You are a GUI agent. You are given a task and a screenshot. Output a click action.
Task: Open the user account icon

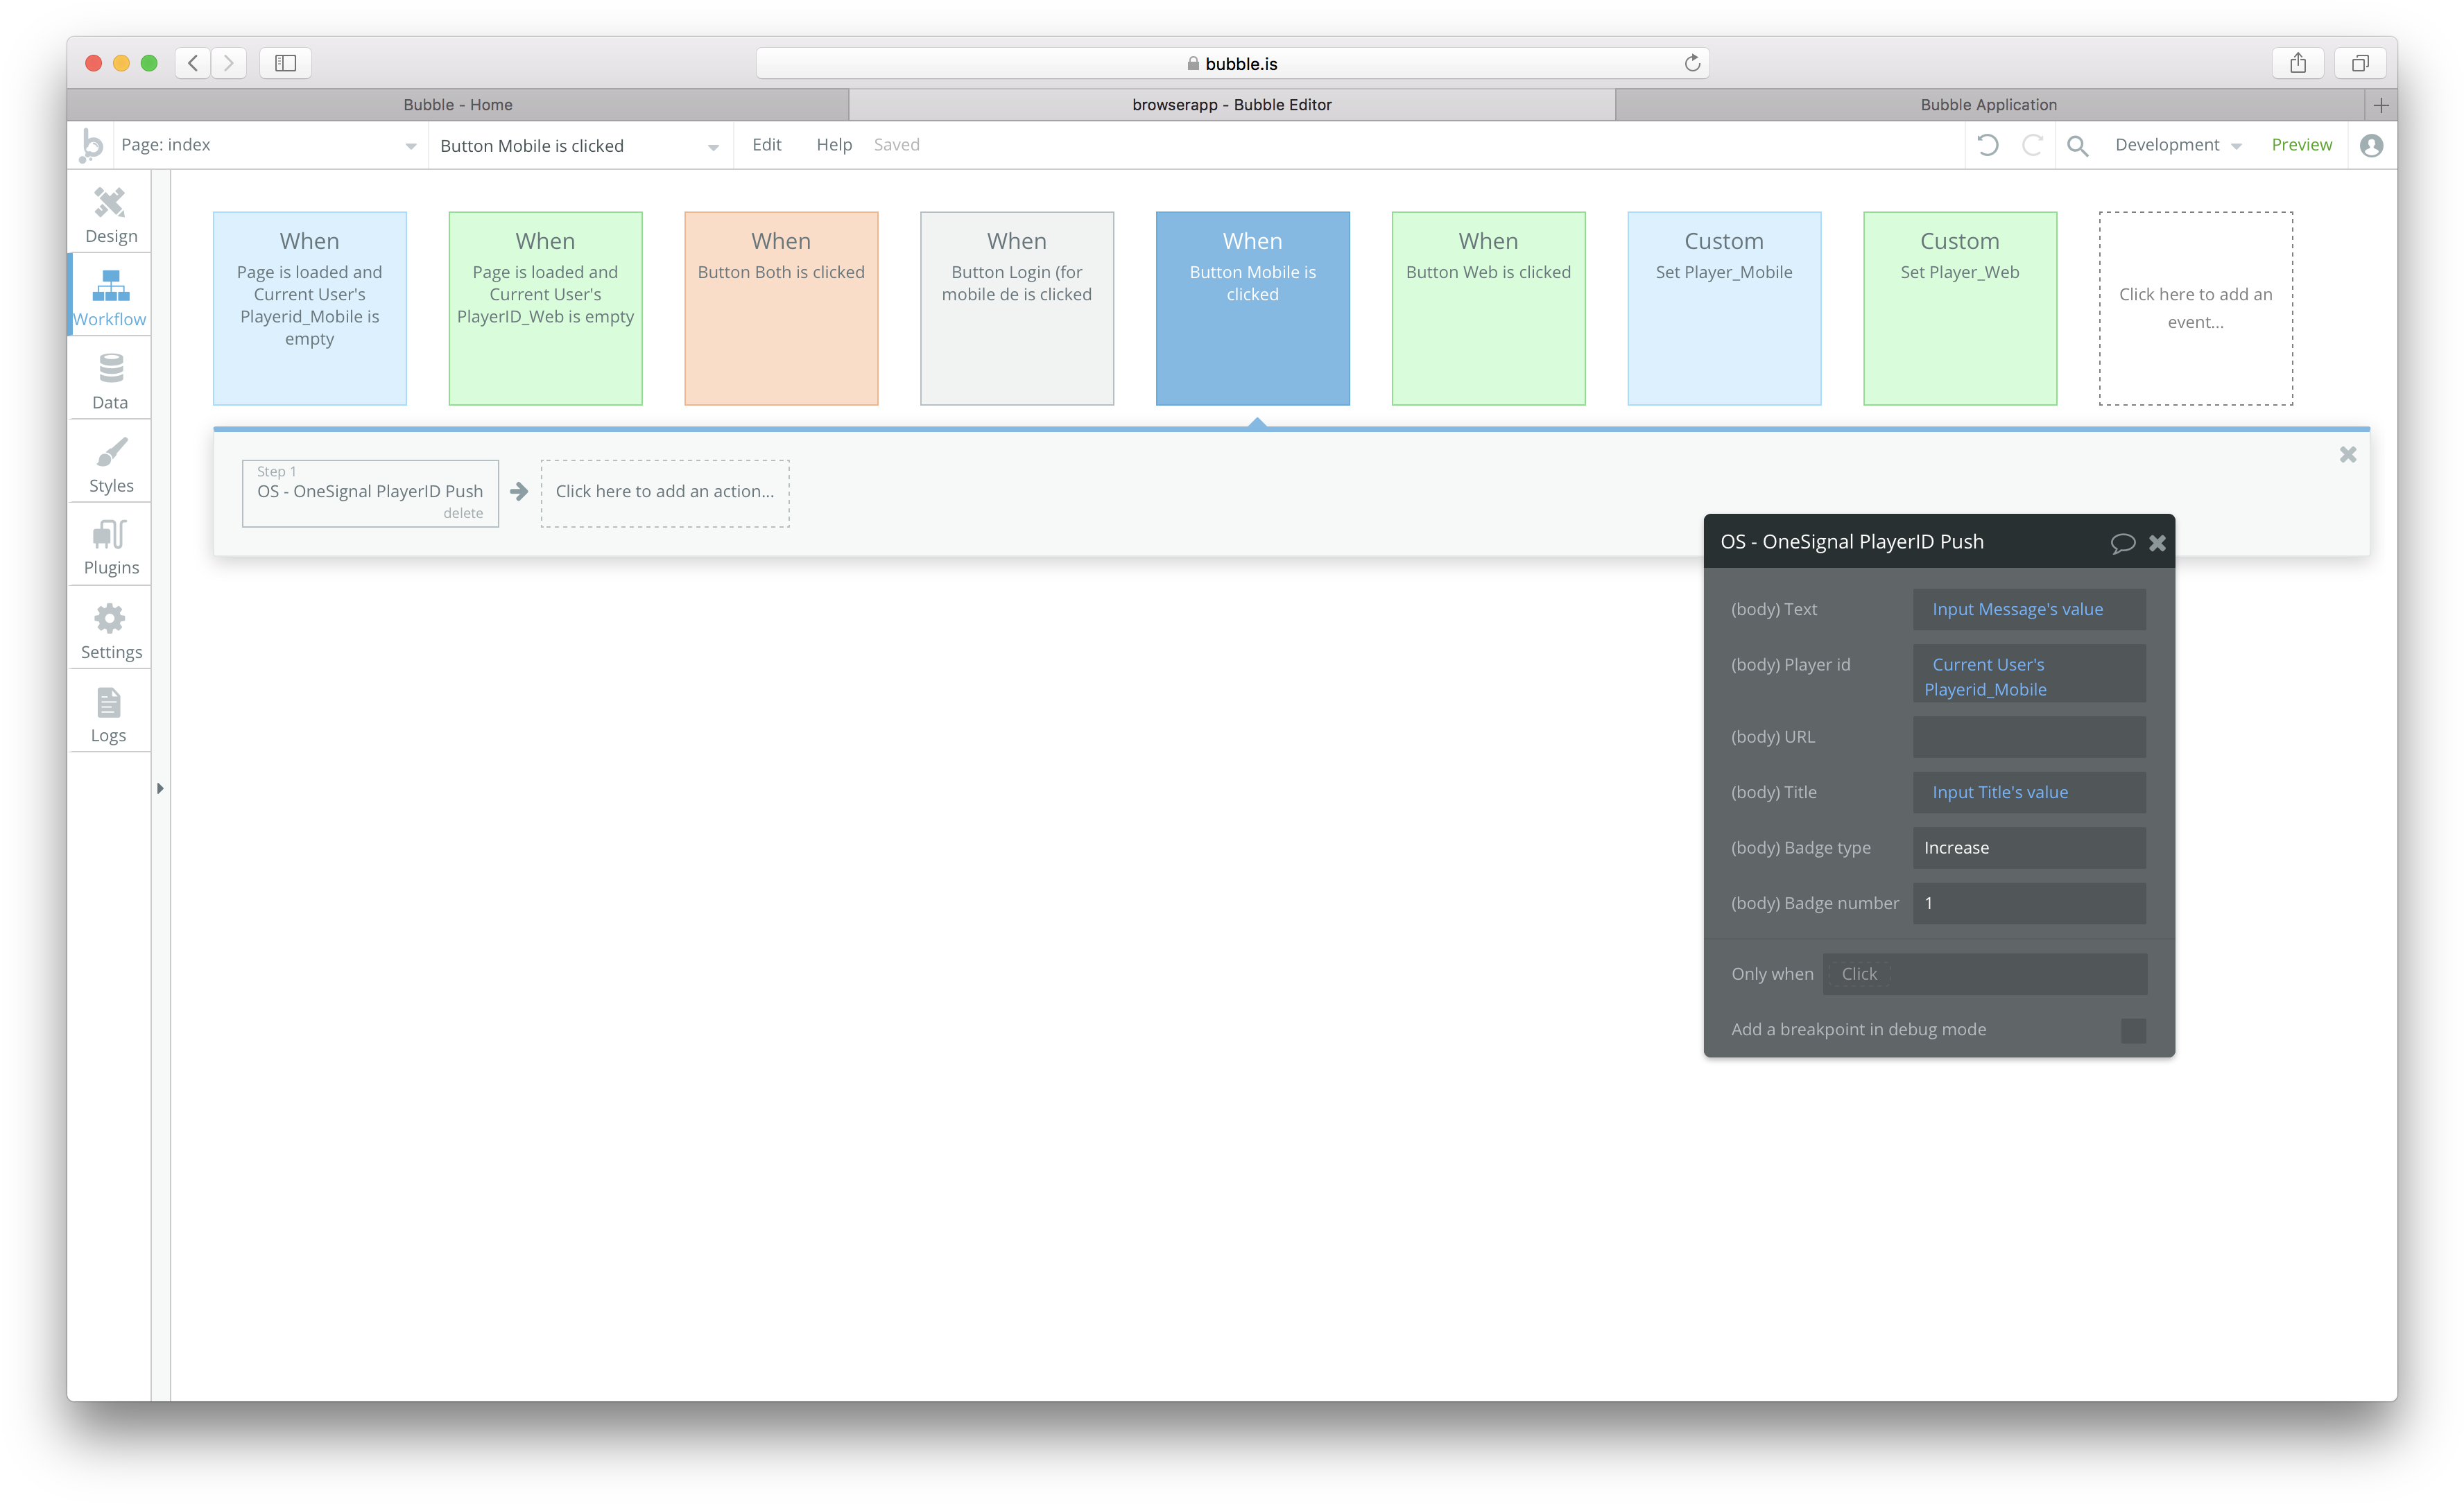[2371, 146]
